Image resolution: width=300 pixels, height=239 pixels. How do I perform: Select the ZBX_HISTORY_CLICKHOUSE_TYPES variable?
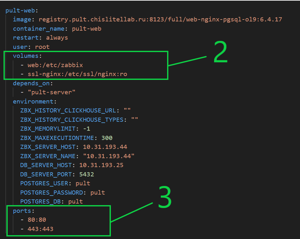click(x=72, y=120)
